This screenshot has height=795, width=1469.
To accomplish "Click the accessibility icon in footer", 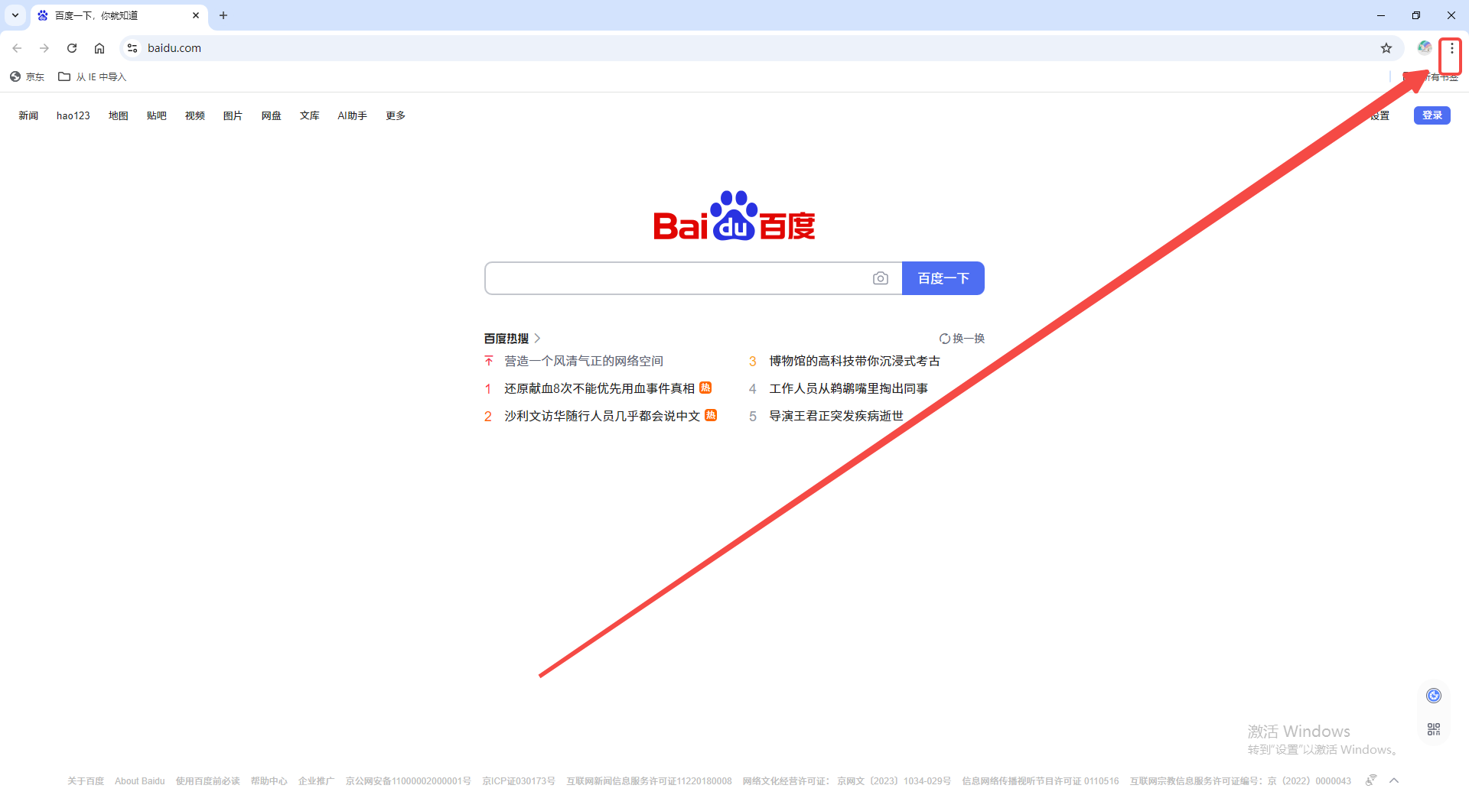I will pos(1371,780).
